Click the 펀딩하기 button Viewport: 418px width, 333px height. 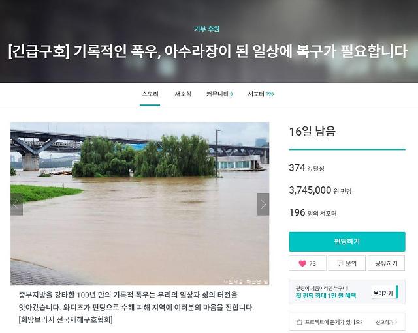(x=347, y=242)
